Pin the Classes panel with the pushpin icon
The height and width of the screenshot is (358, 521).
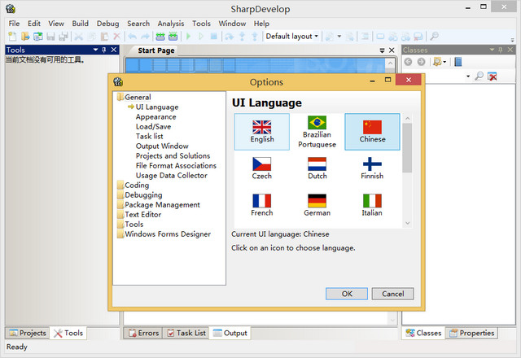tap(501, 50)
